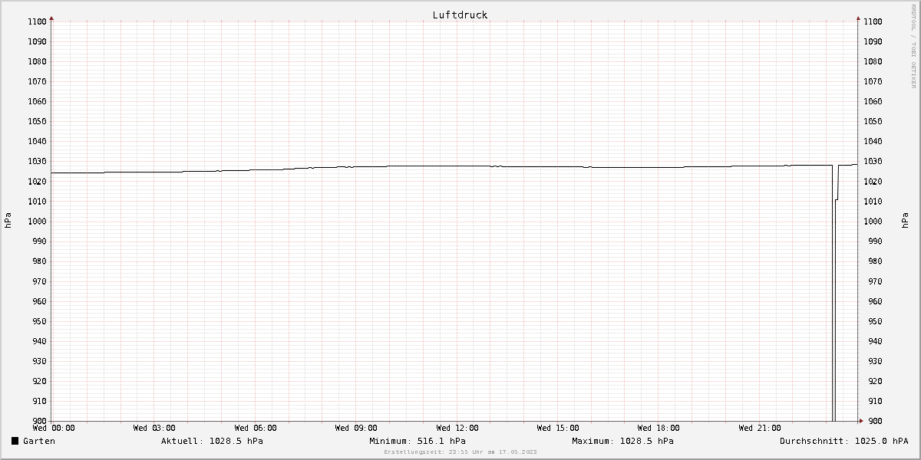Screen dimensions: 921x460
Task: Click the Wed 18:00 time axis label
Action: (659, 428)
